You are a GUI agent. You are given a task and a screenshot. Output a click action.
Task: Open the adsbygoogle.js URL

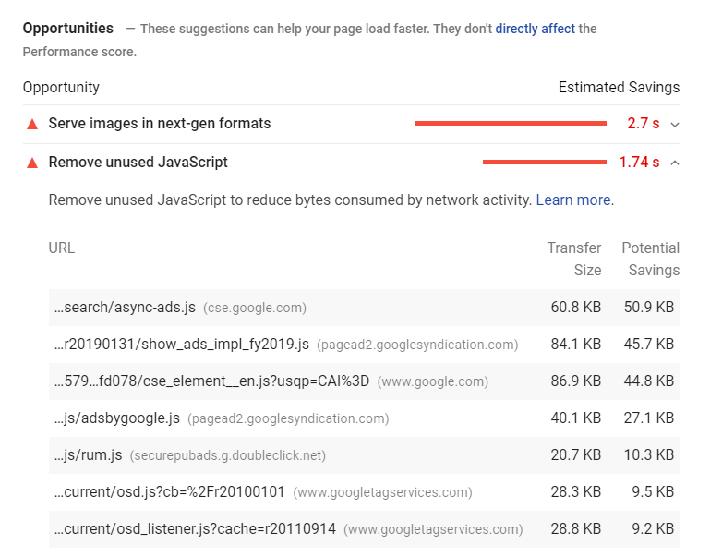click(117, 418)
